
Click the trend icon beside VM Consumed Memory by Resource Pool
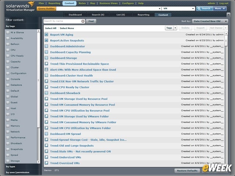47,104
